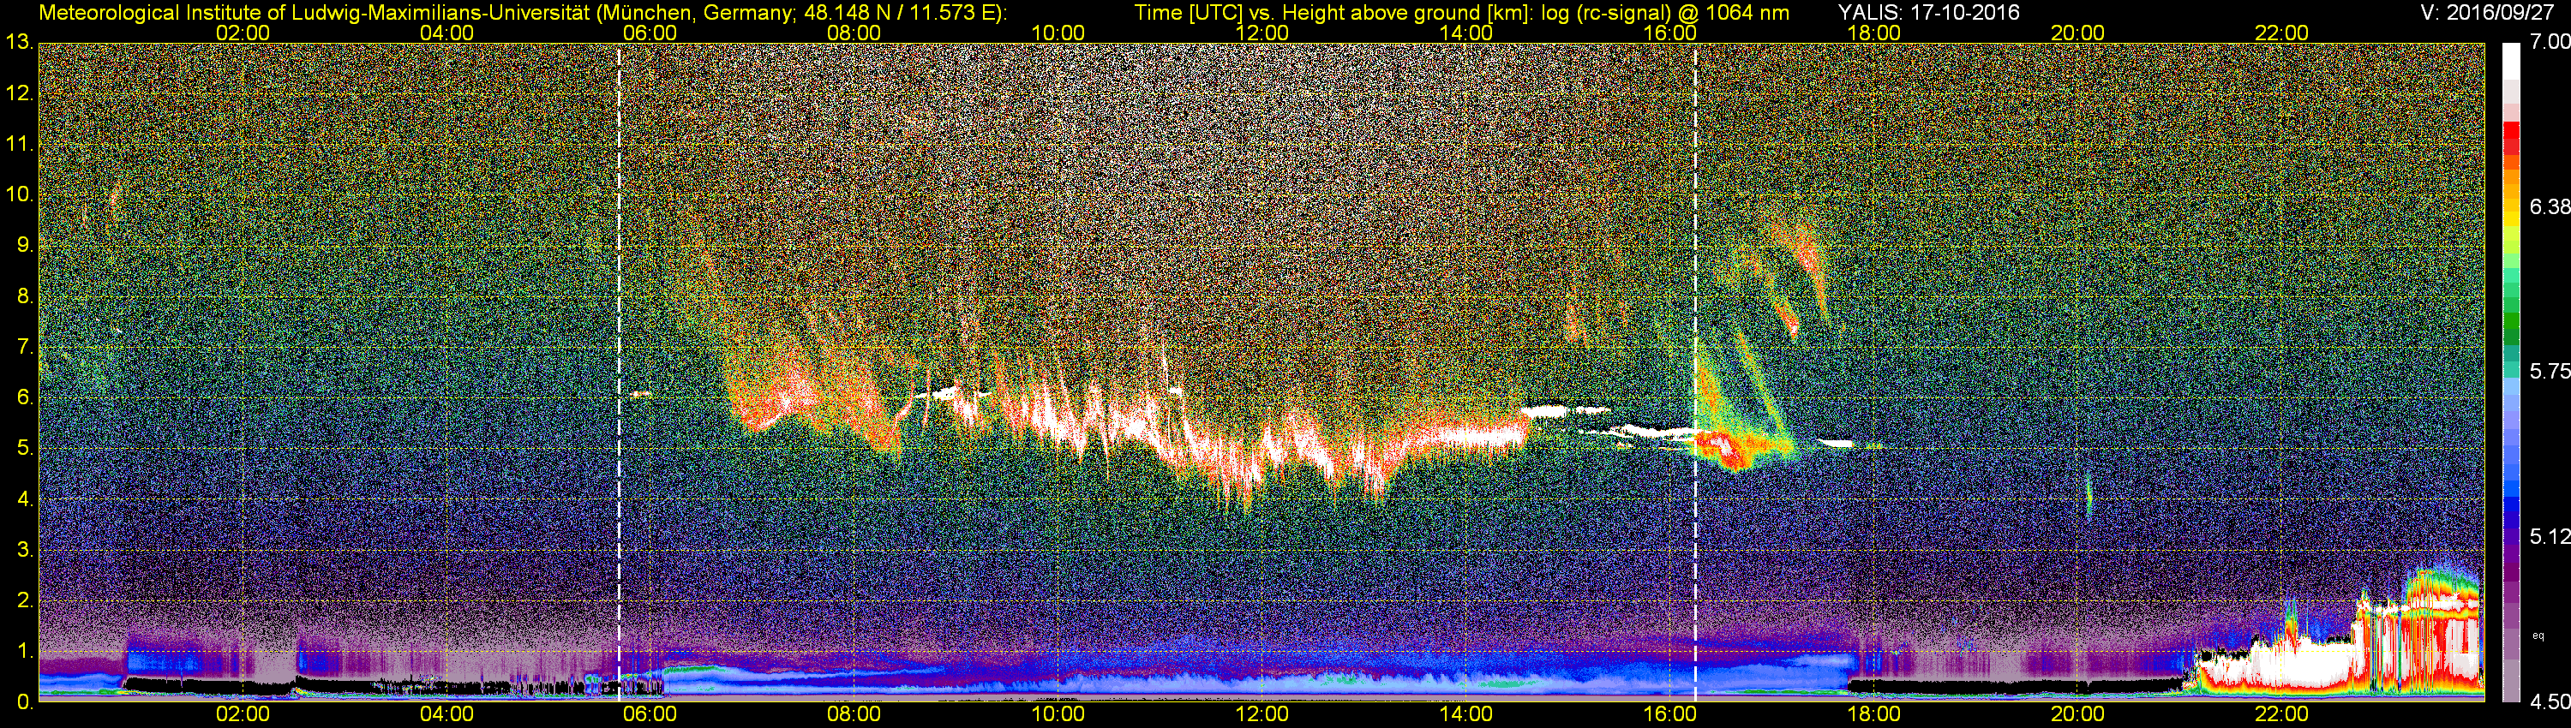The height and width of the screenshot is (728, 2571).
Task: Click the 'V: 2016/09/27' version label
Action: [x=2485, y=13]
